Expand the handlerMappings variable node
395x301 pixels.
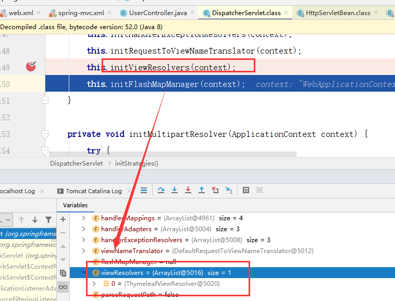click(x=83, y=218)
